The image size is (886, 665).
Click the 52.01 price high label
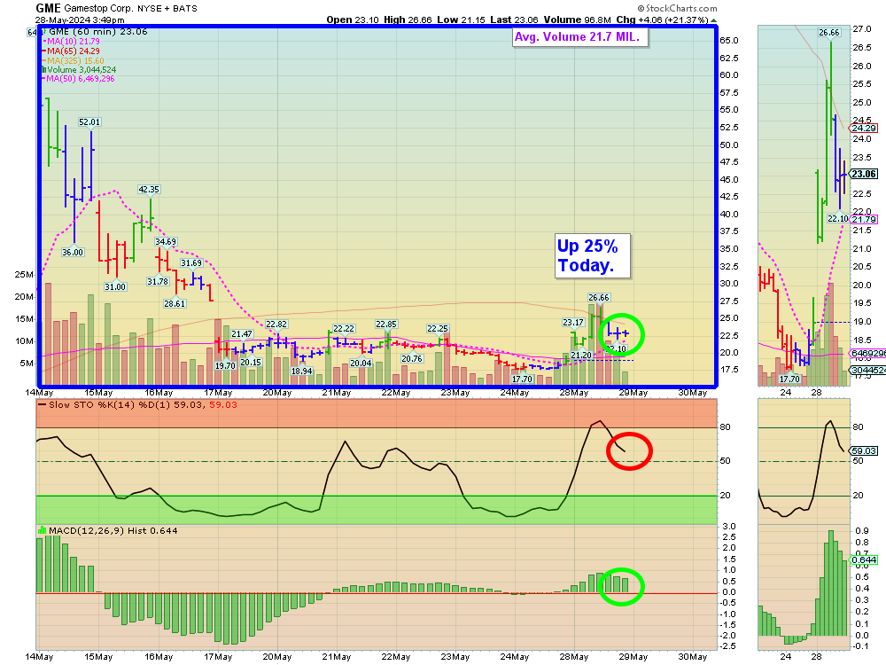[89, 122]
